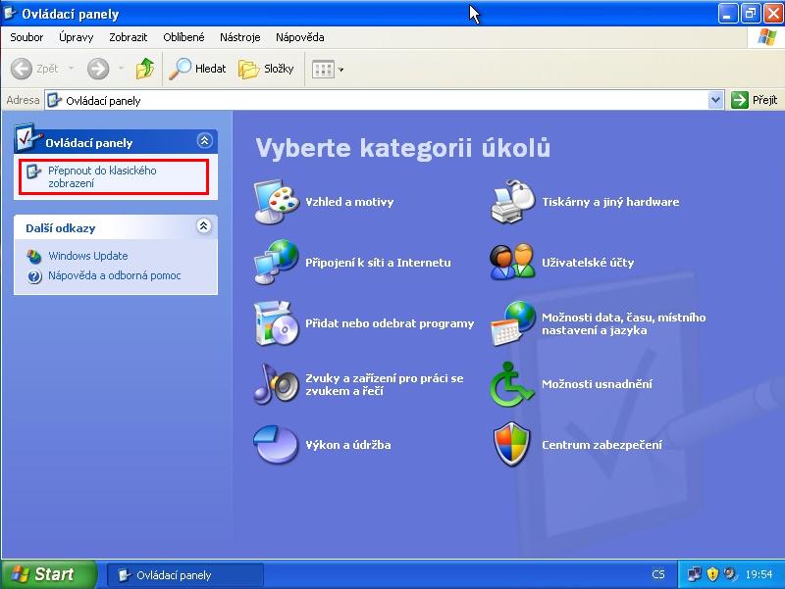This screenshot has width=785, height=589.
Task: Open the date, time and language globe icon
Action: (x=512, y=323)
